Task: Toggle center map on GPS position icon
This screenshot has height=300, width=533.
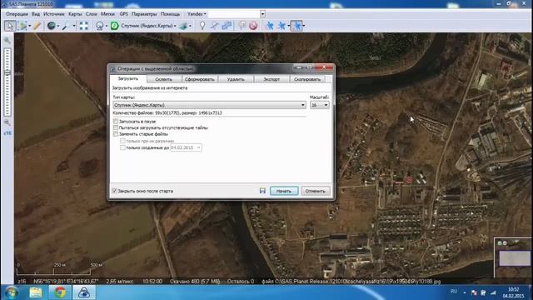Action: click(x=296, y=26)
